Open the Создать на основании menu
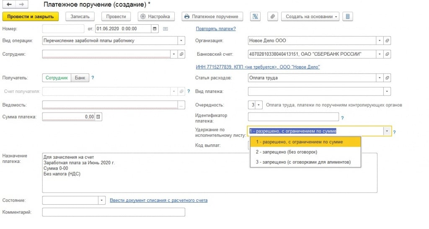The width and height of the screenshot is (429, 229). point(310,17)
